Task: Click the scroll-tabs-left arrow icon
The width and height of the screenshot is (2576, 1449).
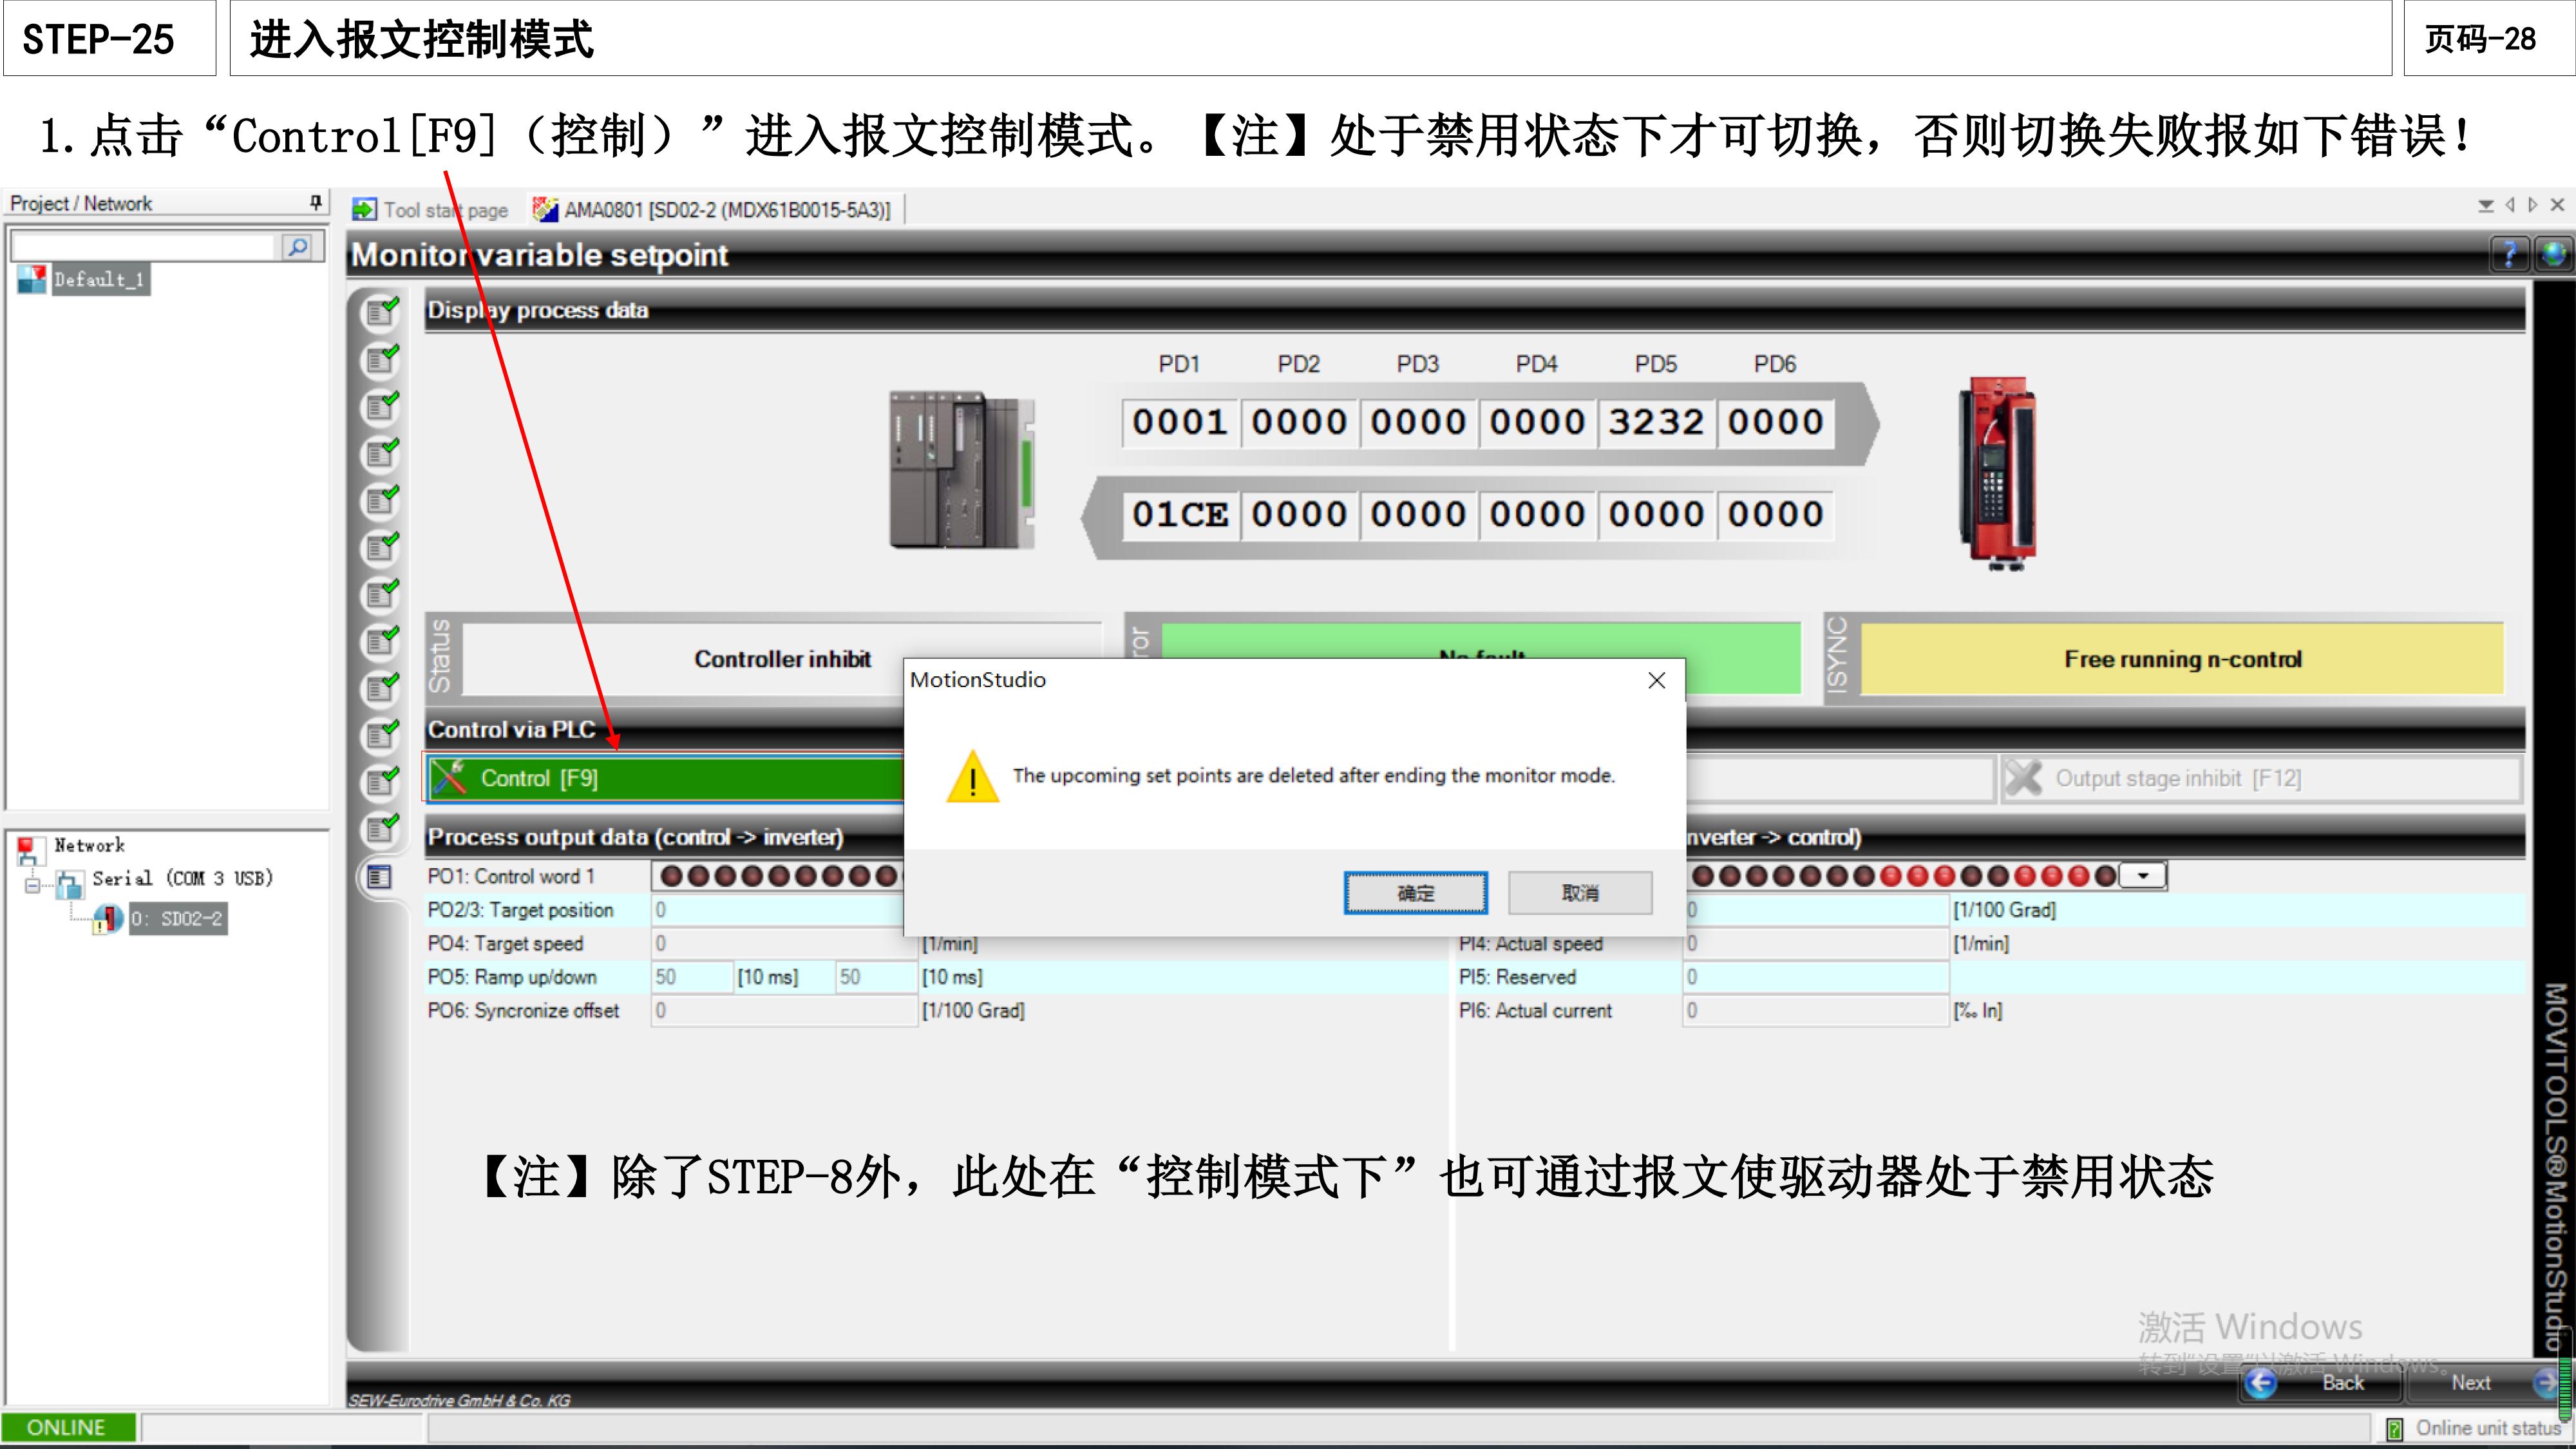Action: pyautogui.click(x=2510, y=205)
